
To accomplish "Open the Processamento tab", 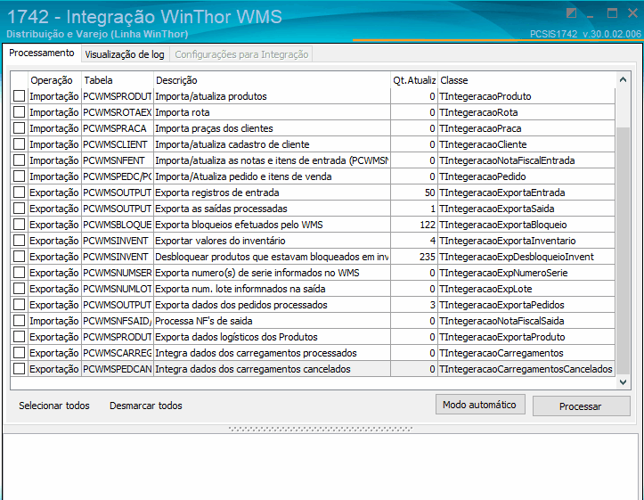I will coord(42,53).
